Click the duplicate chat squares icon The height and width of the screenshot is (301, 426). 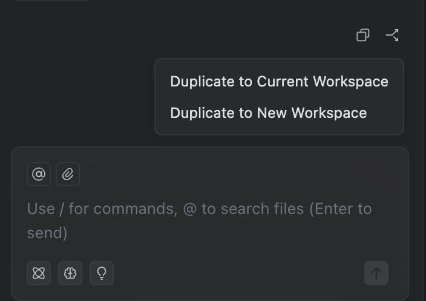pyautogui.click(x=362, y=35)
